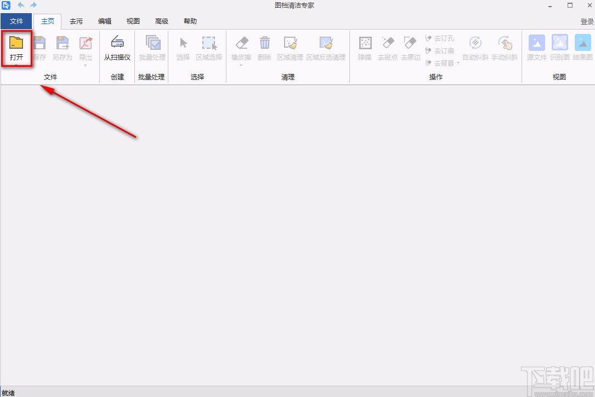
Task: Click the 登录 login link
Action: [x=587, y=22]
